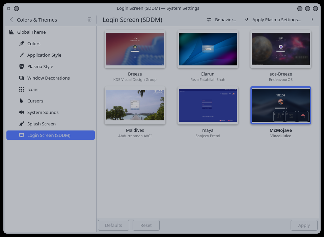Select the Breeze login theme
Screen dimensions: 324x237
point(135,49)
